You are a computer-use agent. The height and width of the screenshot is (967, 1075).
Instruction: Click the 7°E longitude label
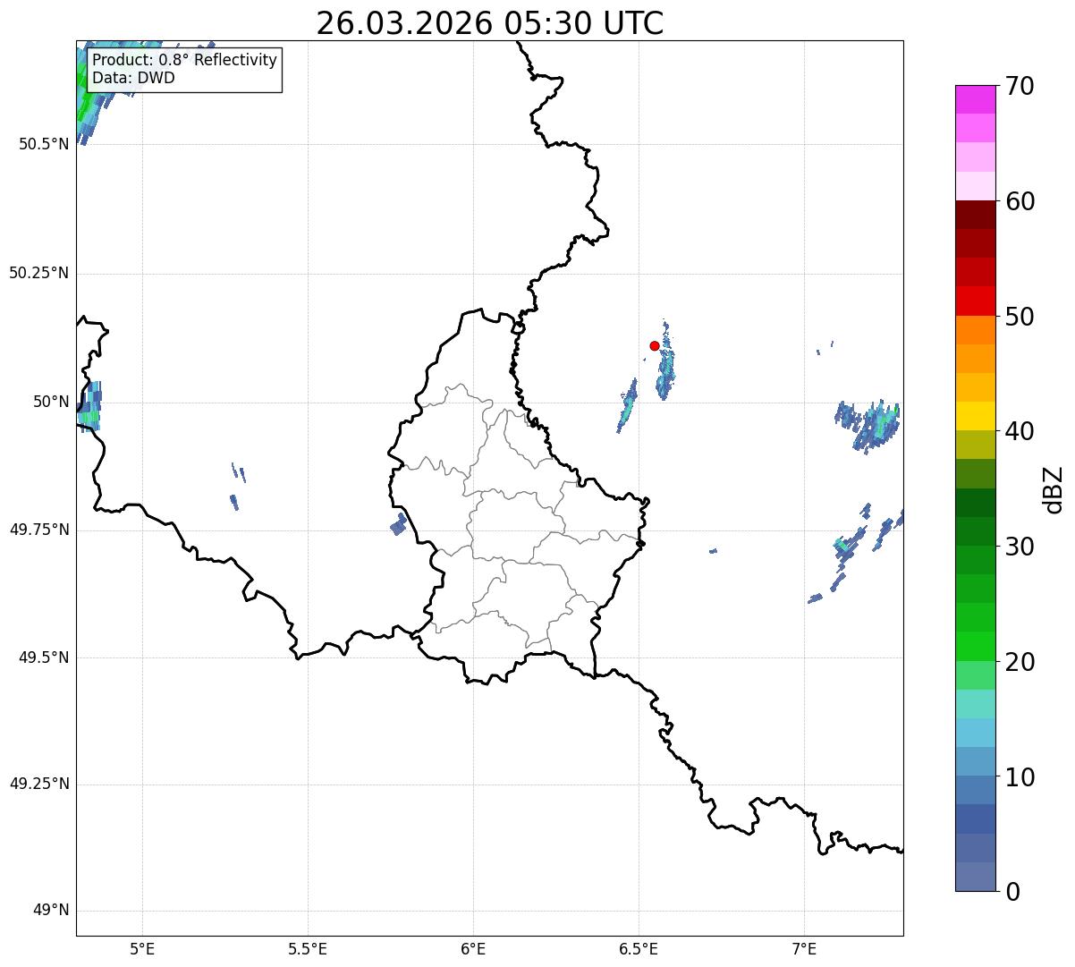804,949
